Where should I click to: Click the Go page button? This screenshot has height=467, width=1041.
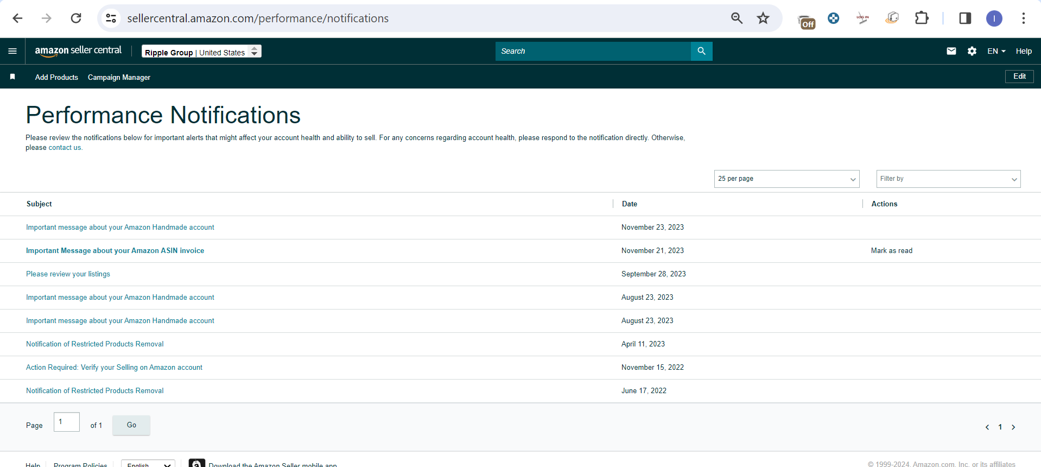131,425
